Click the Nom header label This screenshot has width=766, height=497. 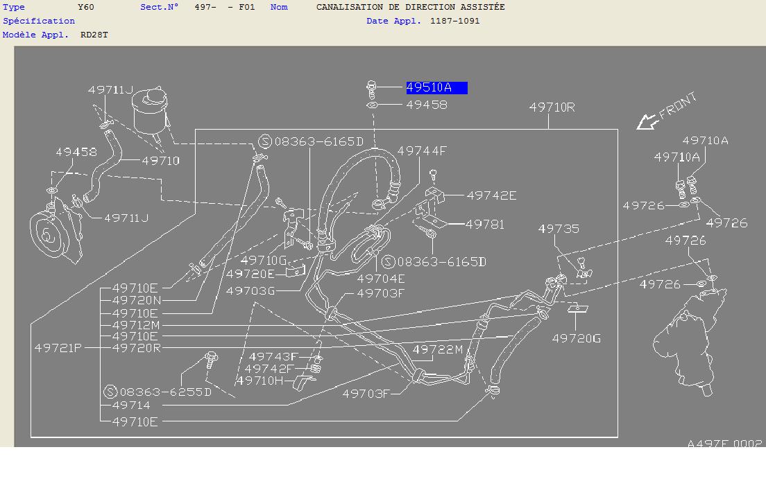pos(279,8)
